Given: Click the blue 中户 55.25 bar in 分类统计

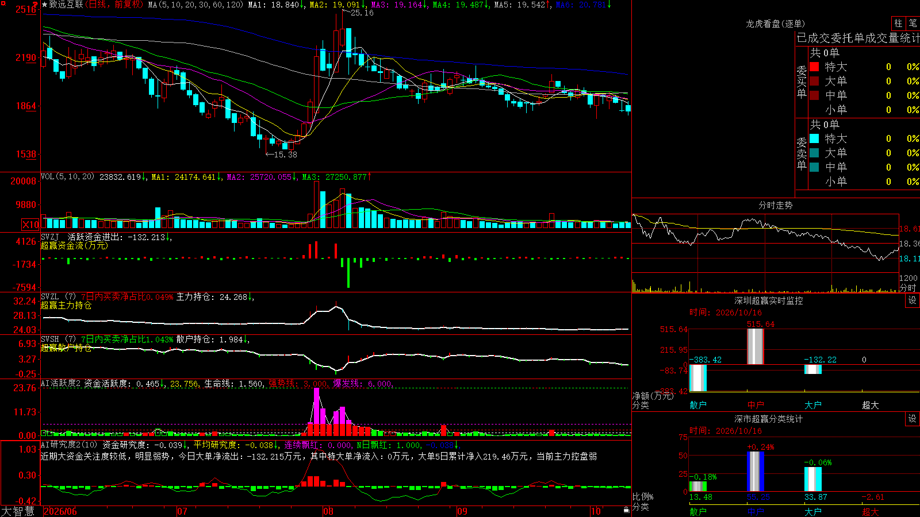Looking at the screenshot, I should (756, 472).
